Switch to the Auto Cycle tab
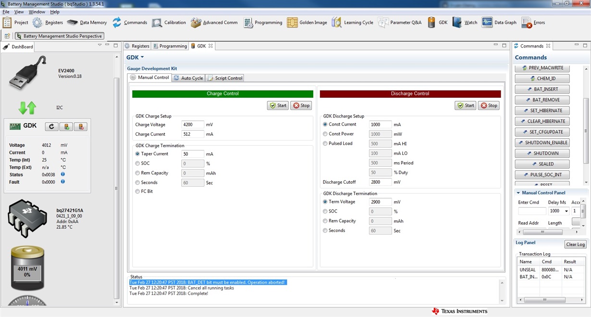This screenshot has height=317, width=591. 188,78
